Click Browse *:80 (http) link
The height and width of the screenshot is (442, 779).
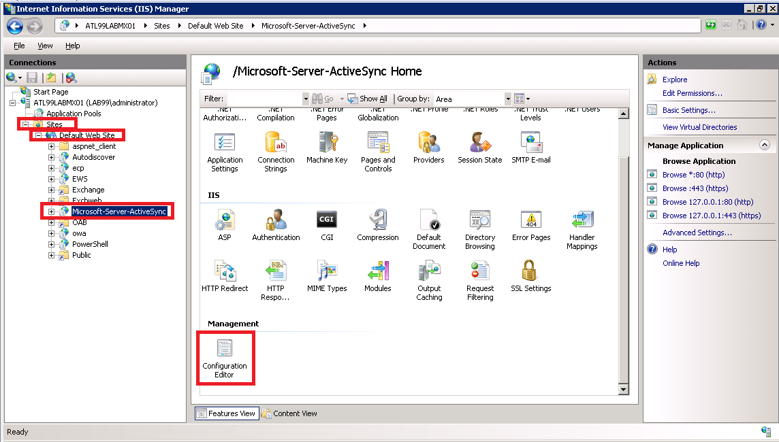(x=694, y=175)
